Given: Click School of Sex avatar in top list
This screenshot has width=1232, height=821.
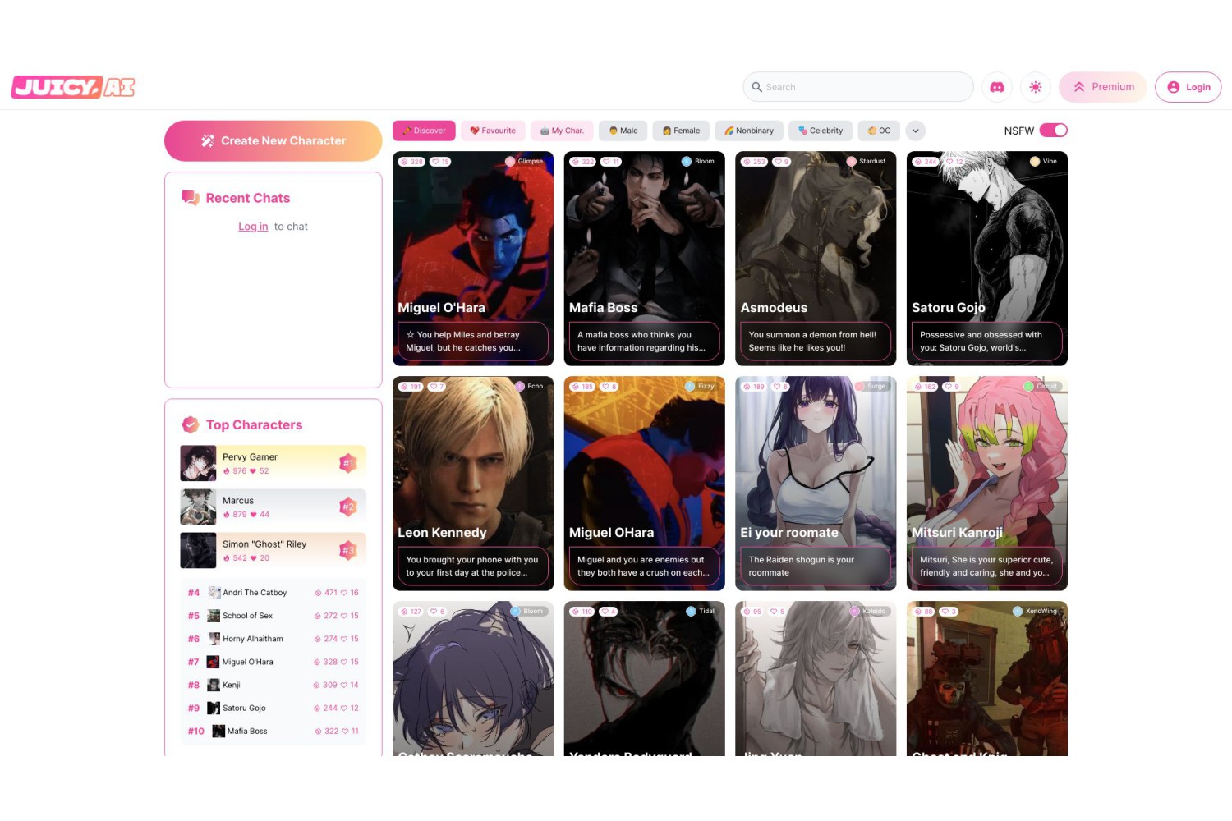Looking at the screenshot, I should 214,616.
